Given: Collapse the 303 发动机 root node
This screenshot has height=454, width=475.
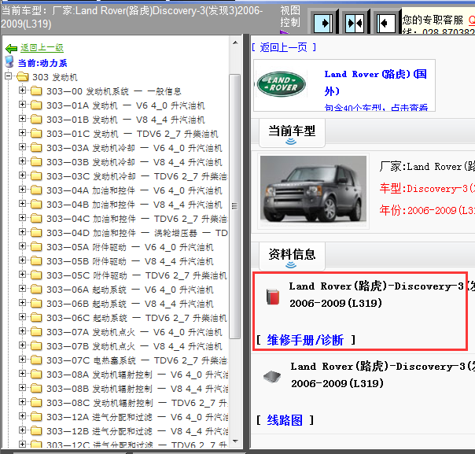Looking at the screenshot, I should pos(8,76).
